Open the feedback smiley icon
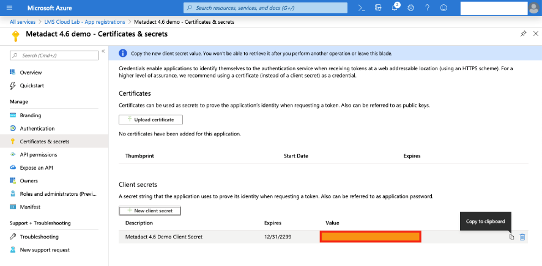 pyautogui.click(x=444, y=7)
